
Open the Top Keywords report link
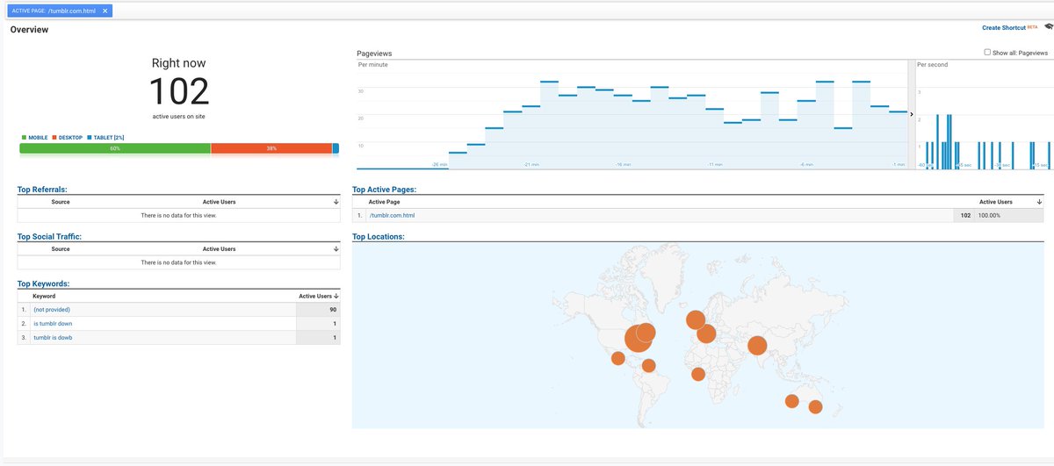pos(43,283)
